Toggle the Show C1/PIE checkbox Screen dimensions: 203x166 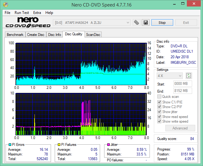159,102
